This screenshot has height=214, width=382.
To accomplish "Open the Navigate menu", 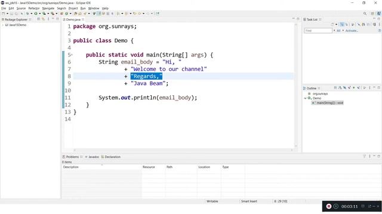I will tap(48, 8).
